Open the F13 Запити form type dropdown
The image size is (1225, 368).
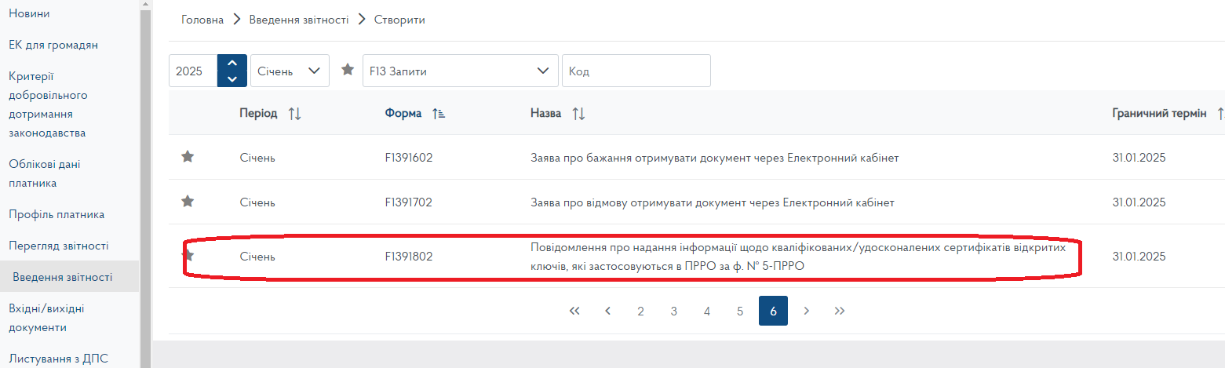tap(459, 71)
